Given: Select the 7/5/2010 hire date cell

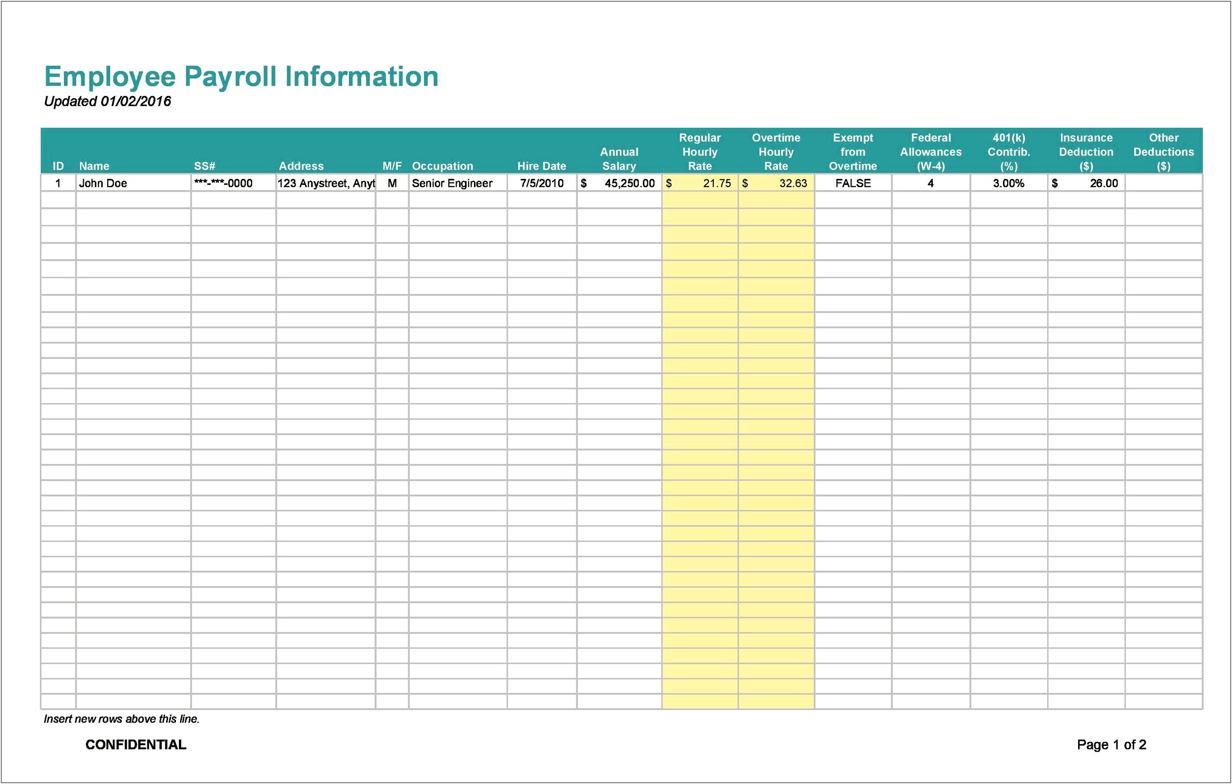Looking at the screenshot, I should 542,183.
